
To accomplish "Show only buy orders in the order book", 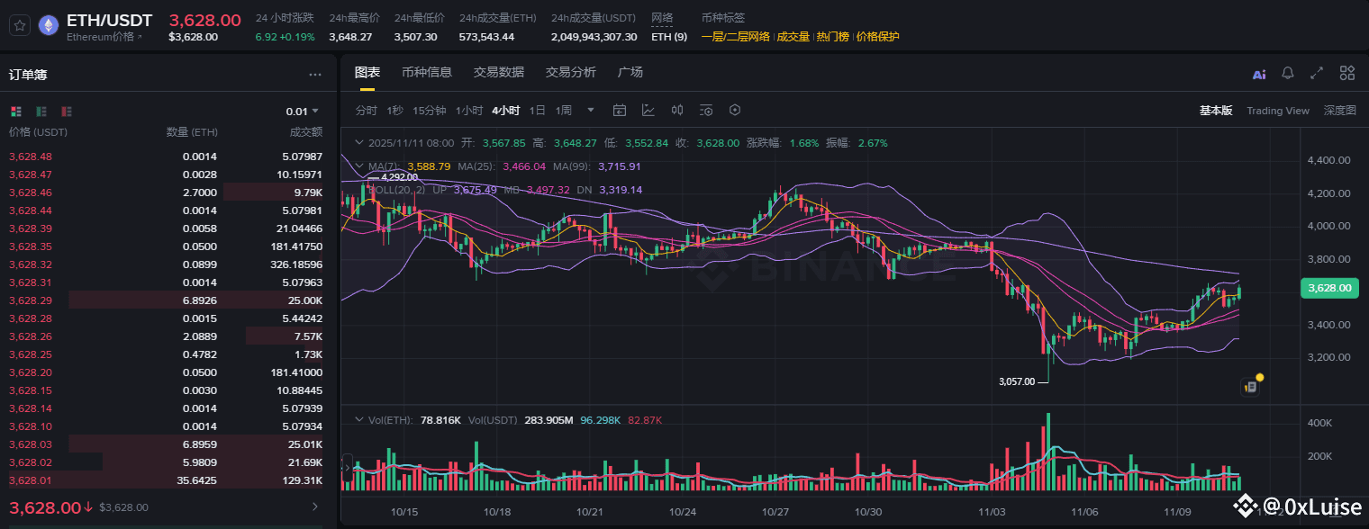I will 41,111.
